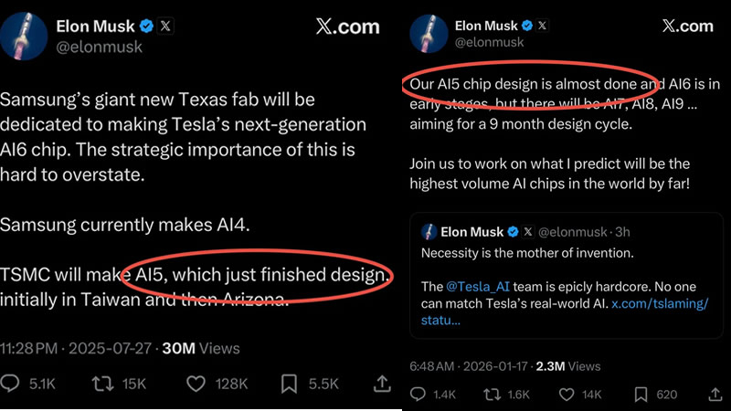Click the reply icon on the left tweet
Screen dimensions: 731x411
[12, 384]
